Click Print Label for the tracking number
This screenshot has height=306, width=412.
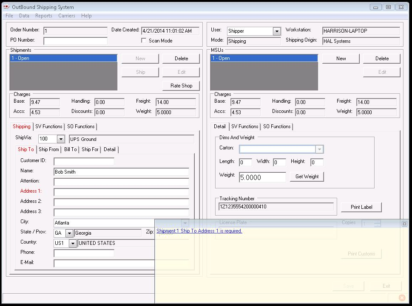361,207
